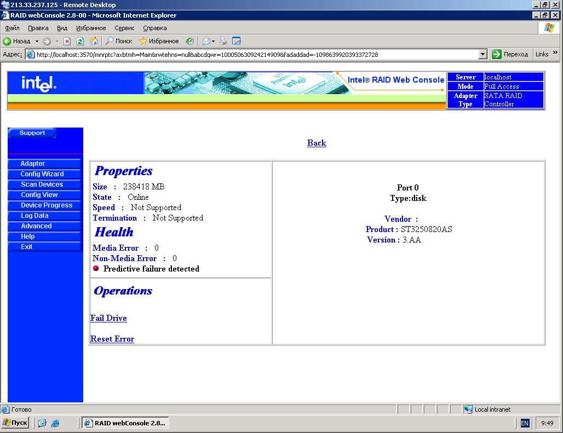The height and width of the screenshot is (433, 563).
Task: Open the Сервис menu
Action: pos(124,28)
